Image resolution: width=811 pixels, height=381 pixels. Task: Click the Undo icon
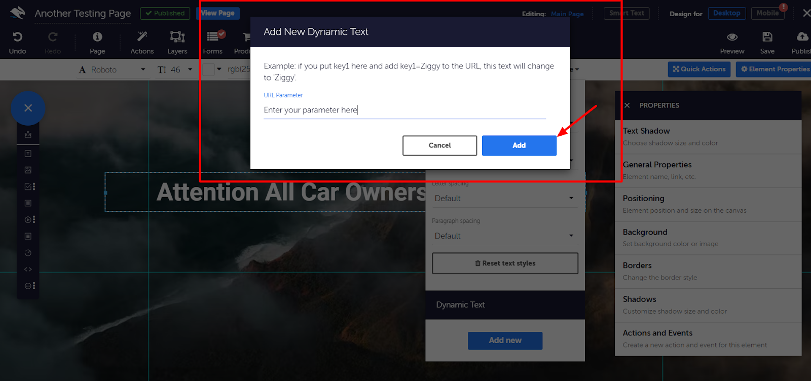coord(17,37)
